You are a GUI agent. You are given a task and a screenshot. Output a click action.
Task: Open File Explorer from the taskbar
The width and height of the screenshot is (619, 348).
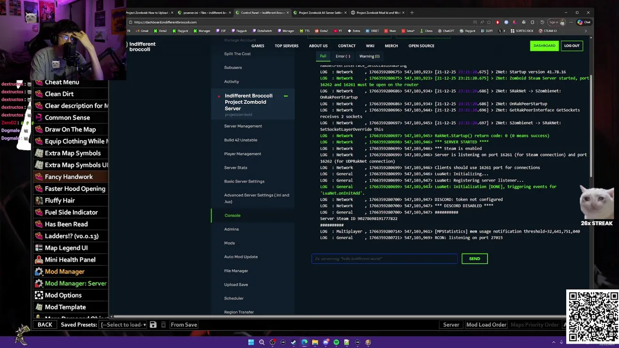pyautogui.click(x=315, y=342)
